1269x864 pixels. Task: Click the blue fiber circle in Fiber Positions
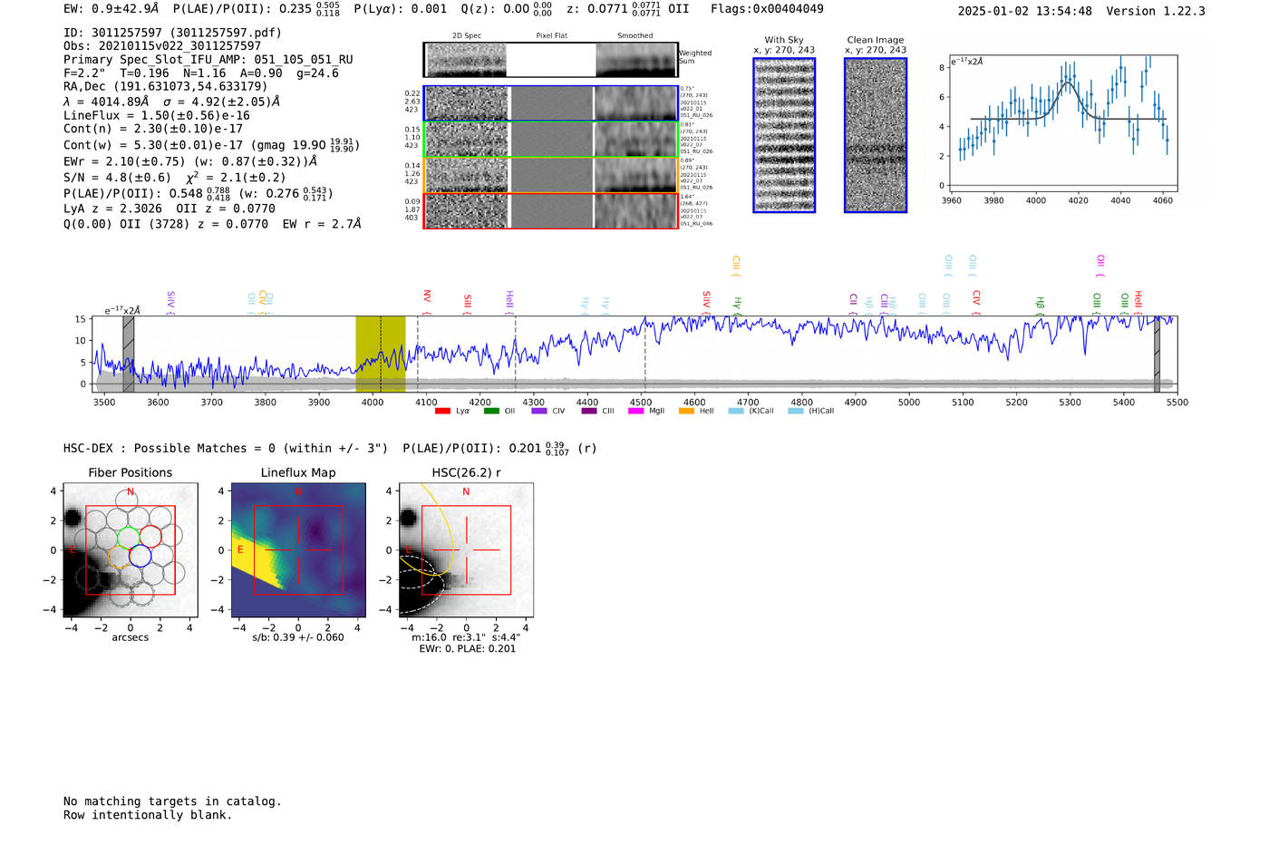[x=140, y=556]
